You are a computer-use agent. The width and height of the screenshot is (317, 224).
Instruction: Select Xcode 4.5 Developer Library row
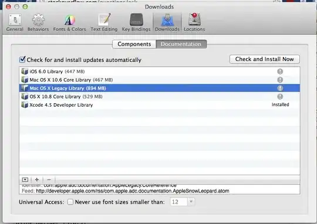click(160, 105)
